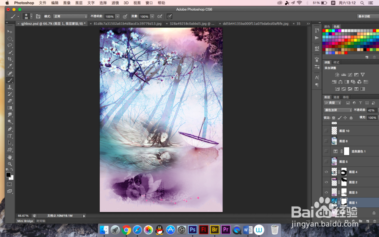This screenshot has height=237, width=379.
Task: Open Photoshop from the Dock
Action: point(193,229)
